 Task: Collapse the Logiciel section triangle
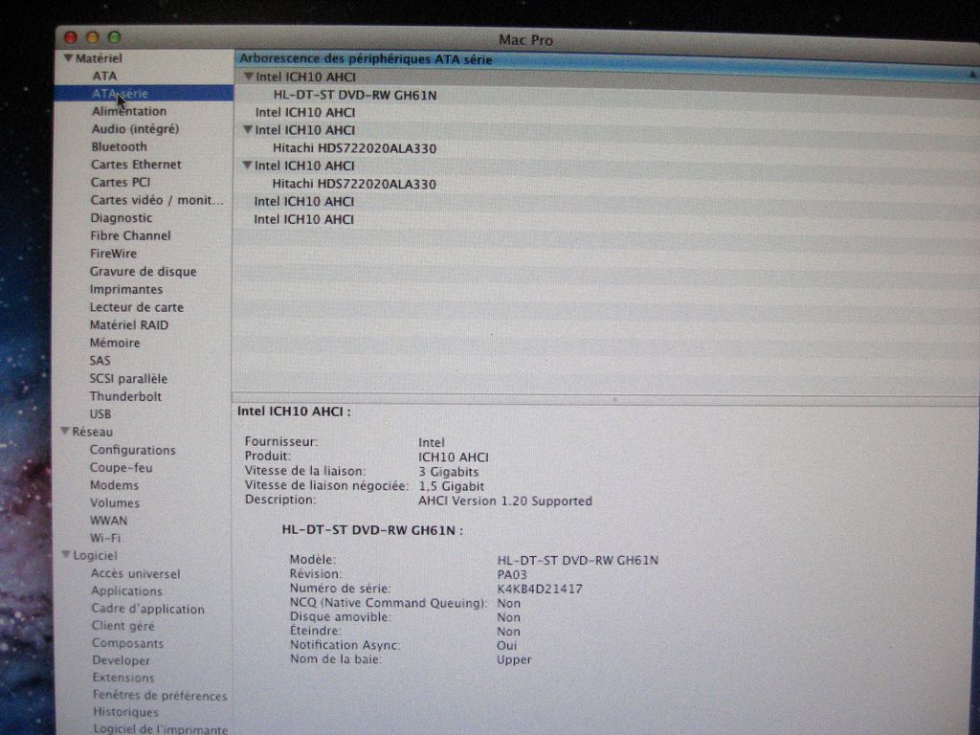[66, 555]
